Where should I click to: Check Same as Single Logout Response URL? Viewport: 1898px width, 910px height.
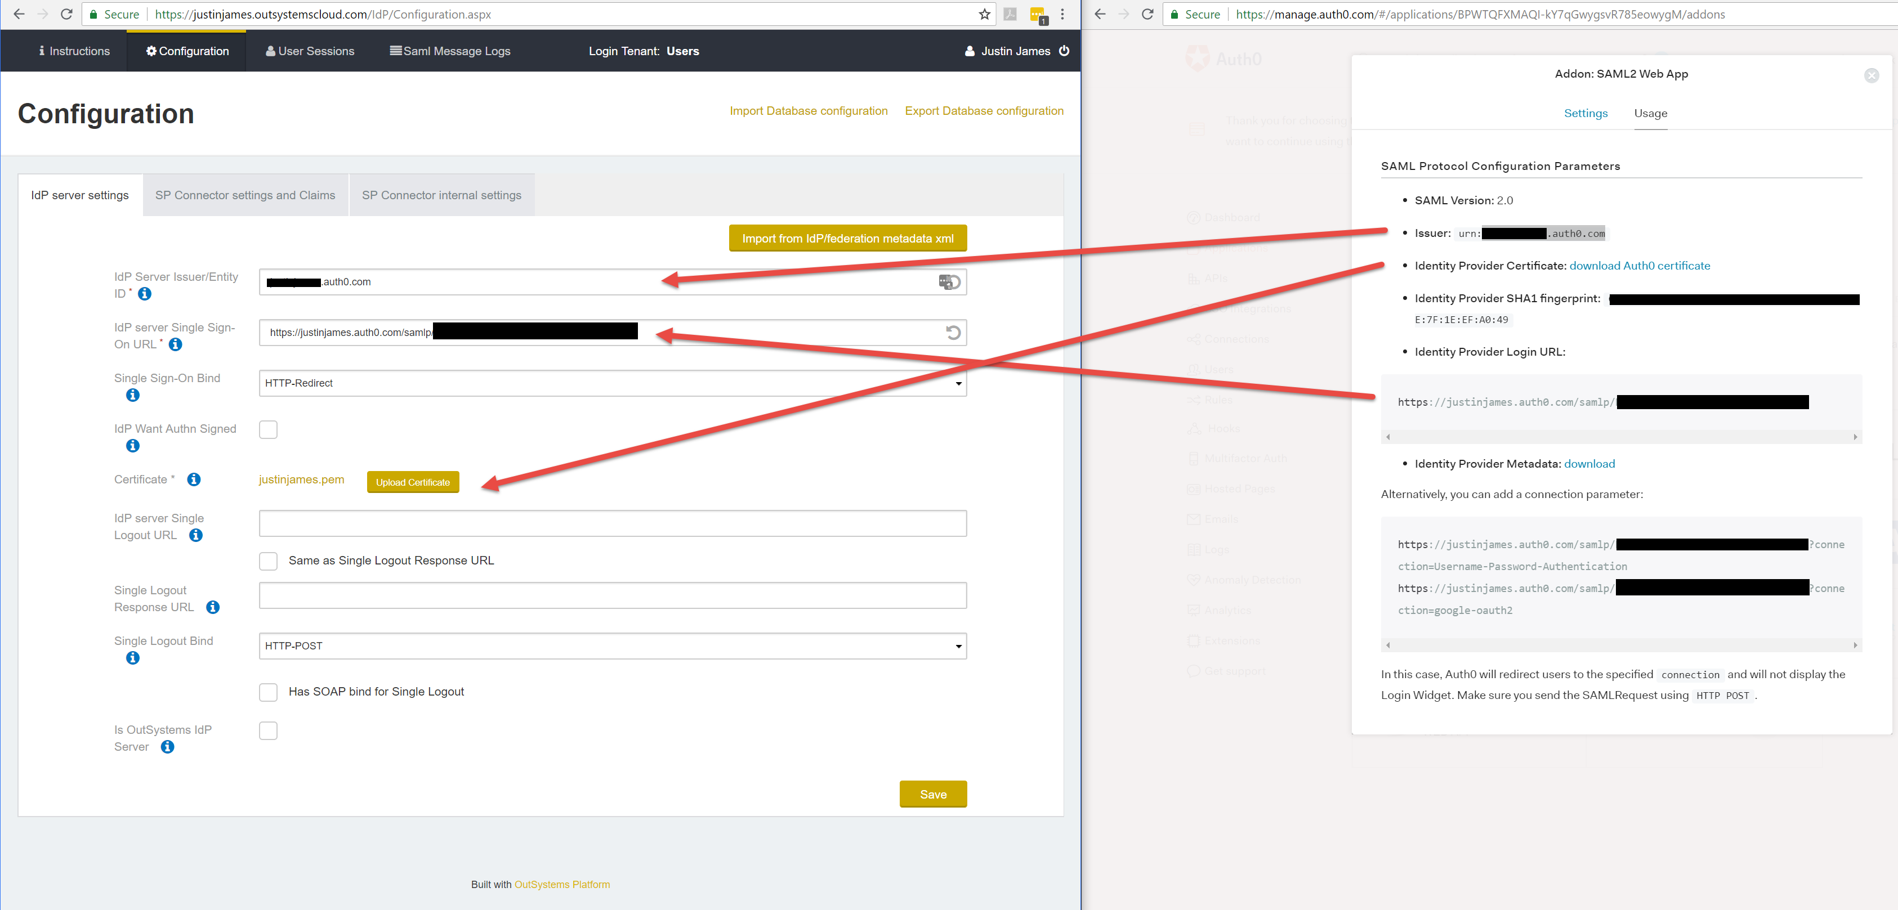coord(268,561)
